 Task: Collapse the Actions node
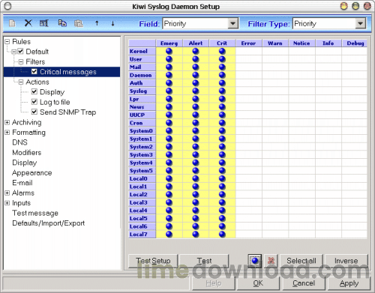point(21,82)
